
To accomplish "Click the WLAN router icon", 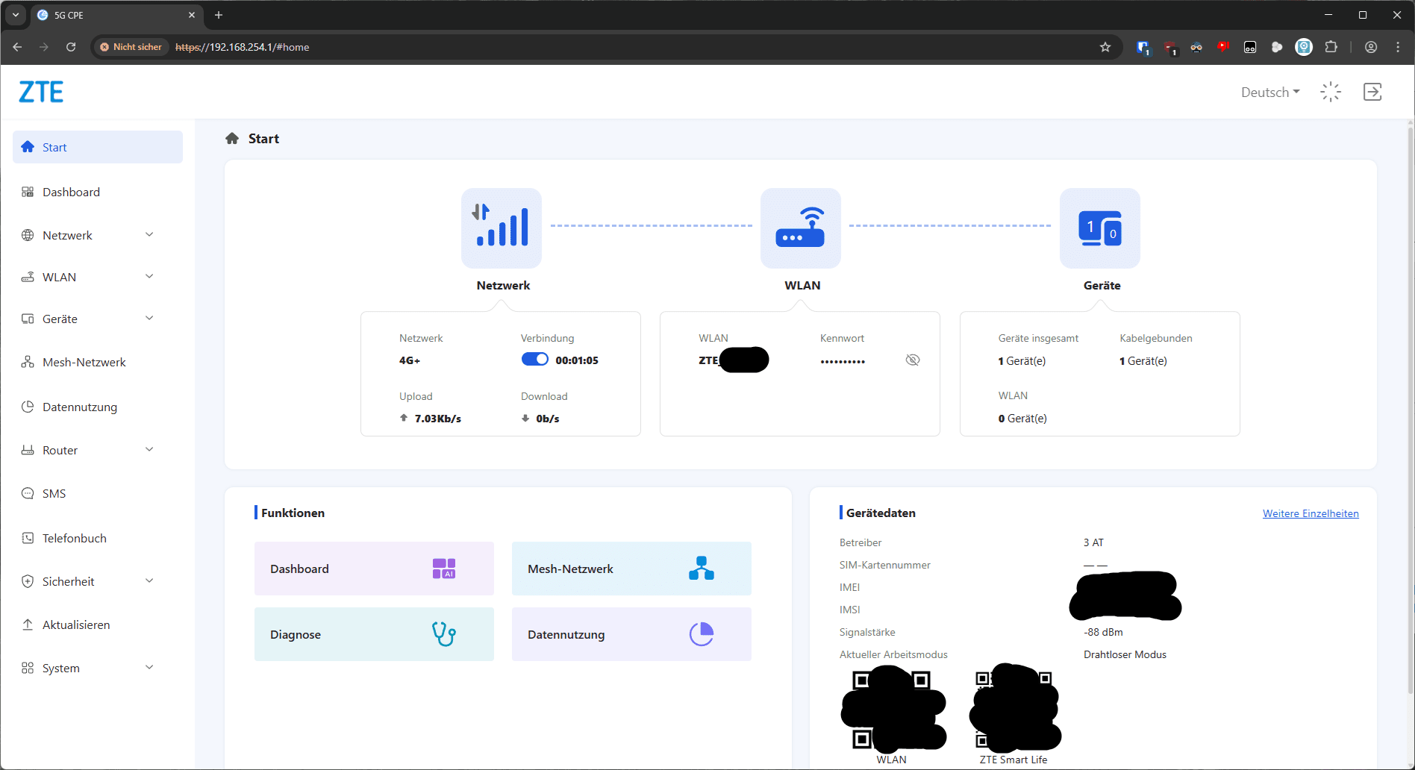I will 801,228.
